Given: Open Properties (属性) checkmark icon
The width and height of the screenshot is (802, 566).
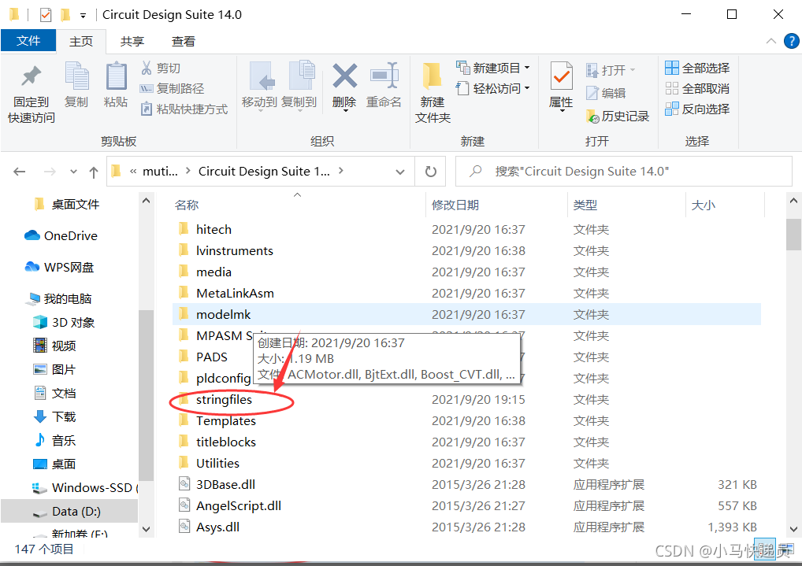Looking at the screenshot, I should tap(561, 76).
